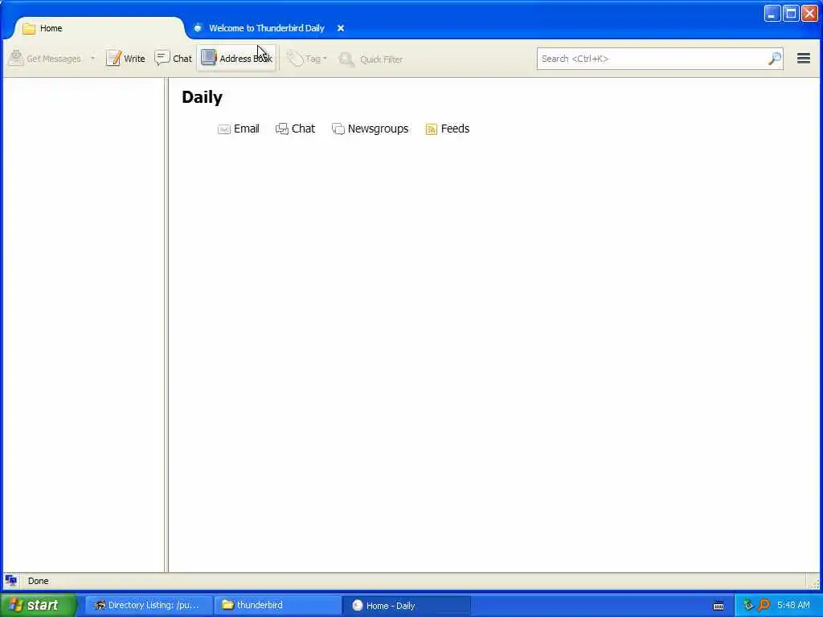
Task: Click the keyboard icon in system tray
Action: tap(719, 606)
